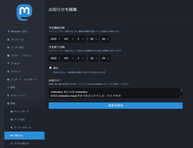Open the ユーザー設定 menu item
Image resolution: width=193 pixels, height=148 pixels.
pos(24,47)
